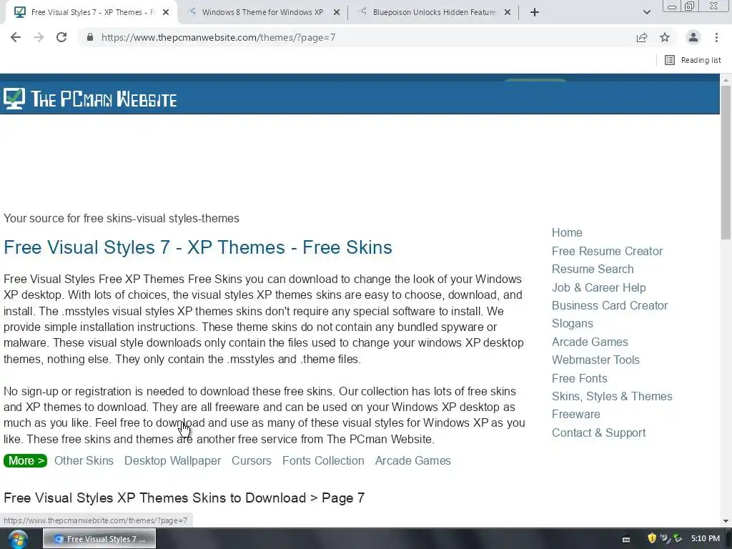Open the share page icon in address bar
Viewport: 732px width, 549px height.
642,37
